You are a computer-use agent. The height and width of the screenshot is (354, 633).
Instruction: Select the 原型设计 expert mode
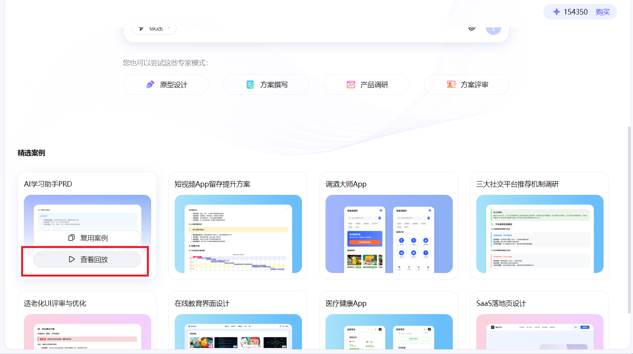[166, 84]
